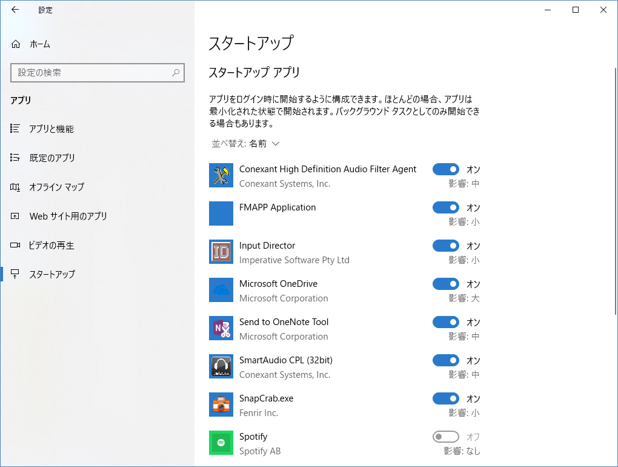Click the Input Director app icon
The width and height of the screenshot is (618, 467).
coord(221,252)
